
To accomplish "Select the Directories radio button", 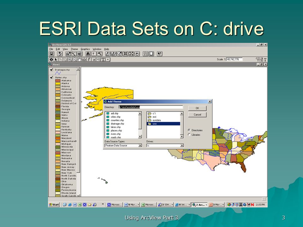I will (189, 130).
